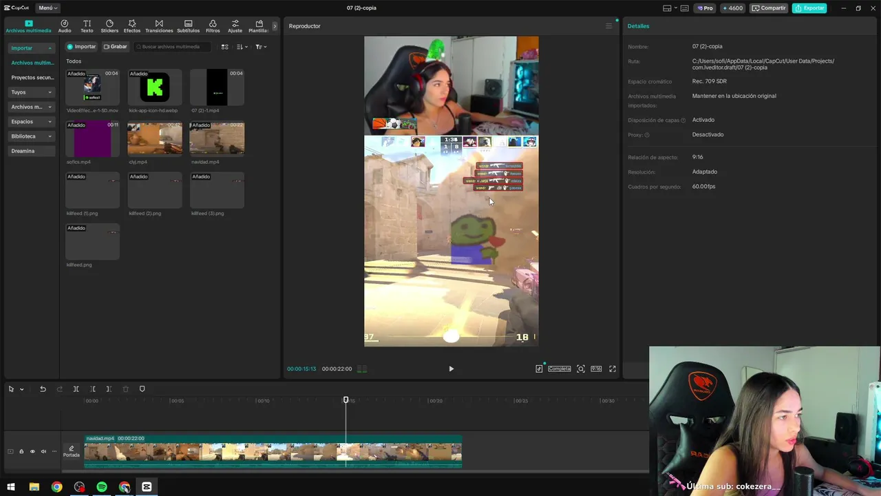Screen dimensions: 881x496
Task: Toggle media grid view icon
Action: [x=224, y=47]
